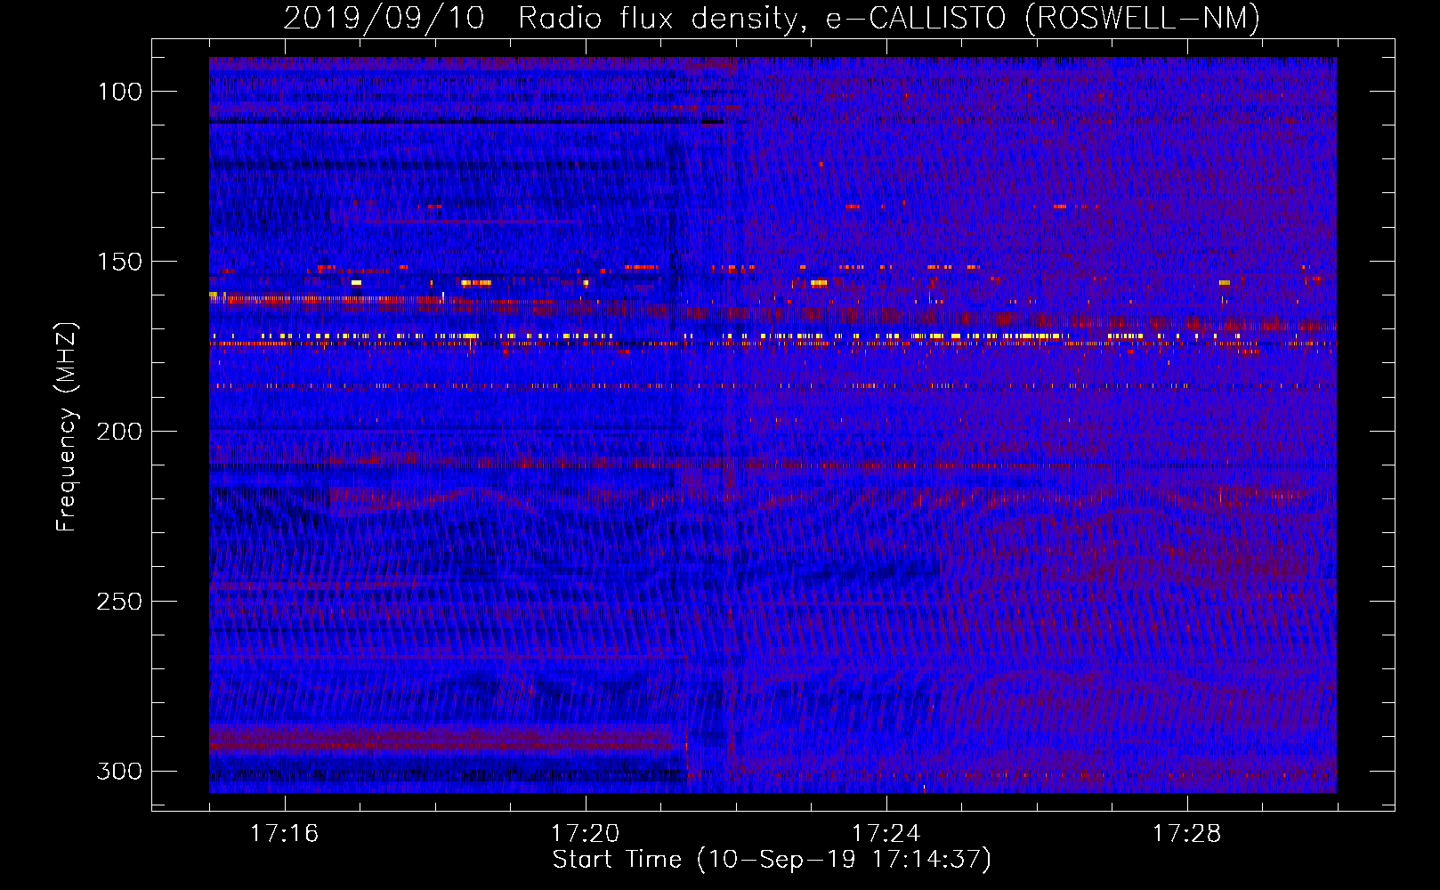1440x890 pixels.
Task: Click the plot title 'Radio flux density, e-CALLISTO (ROSWELL-NM)'
Action: (889, 19)
